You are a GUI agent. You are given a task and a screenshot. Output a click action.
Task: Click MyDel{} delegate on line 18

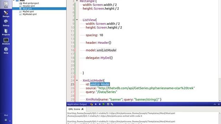click(107, 58)
